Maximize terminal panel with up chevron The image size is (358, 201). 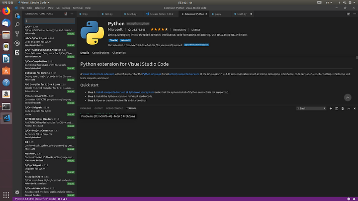(349, 108)
